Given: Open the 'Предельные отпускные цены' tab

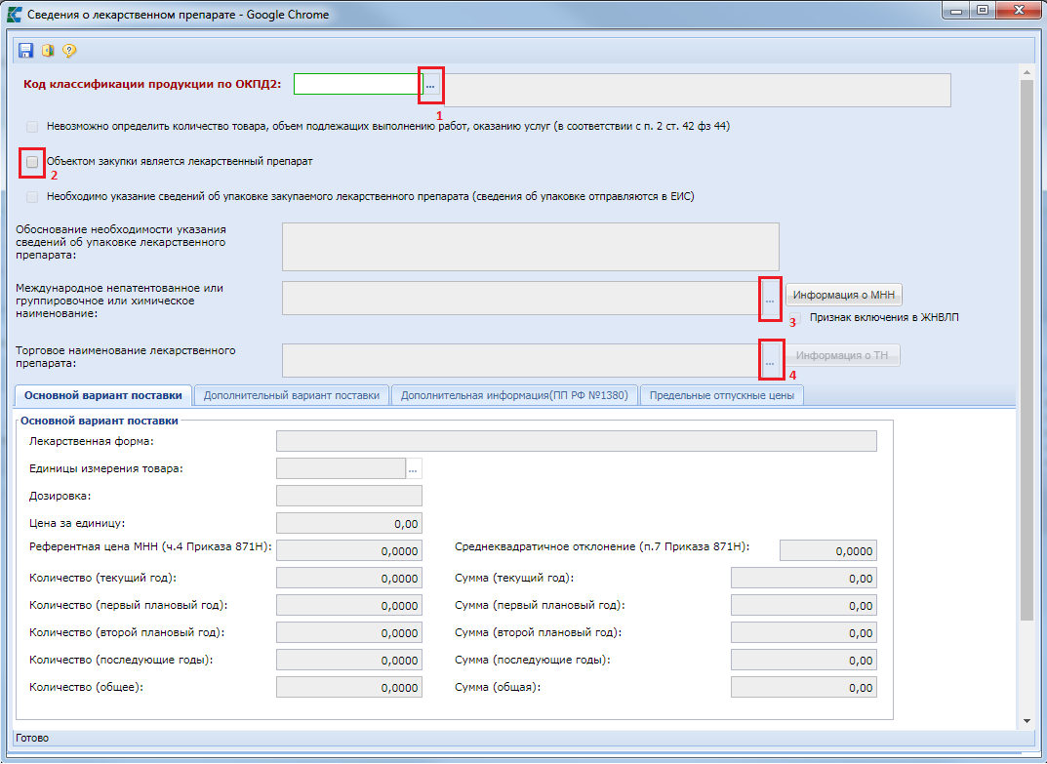Looking at the screenshot, I should pos(721,395).
